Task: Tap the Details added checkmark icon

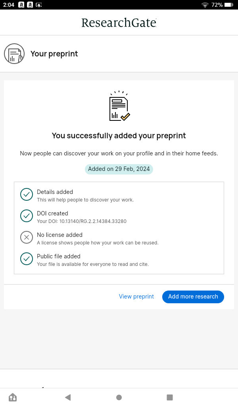Action: pos(27,194)
